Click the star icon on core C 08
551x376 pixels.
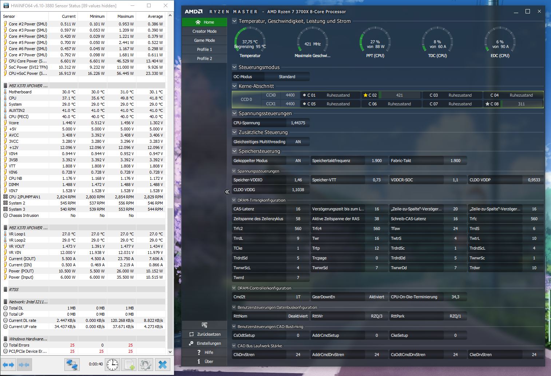487,104
